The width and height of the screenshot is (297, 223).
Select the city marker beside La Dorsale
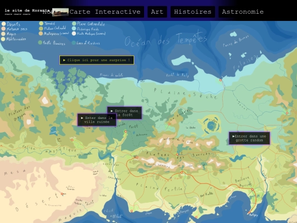[169, 124]
